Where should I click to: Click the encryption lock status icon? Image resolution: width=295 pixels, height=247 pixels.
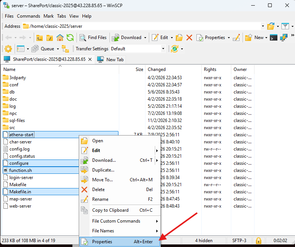coord(259,241)
